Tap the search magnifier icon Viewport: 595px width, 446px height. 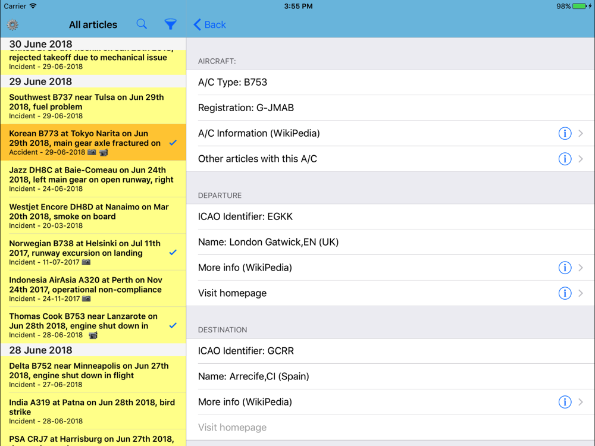[142, 24]
